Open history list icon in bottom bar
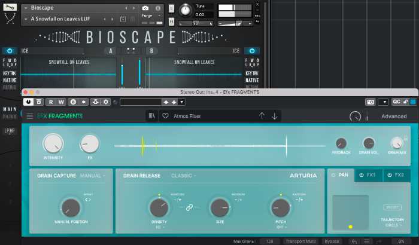Screen dimensions: 419x245 (x=366, y=241)
